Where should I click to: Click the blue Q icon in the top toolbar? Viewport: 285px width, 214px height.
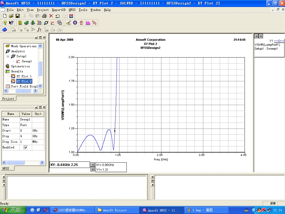pyautogui.click(x=71, y=16)
